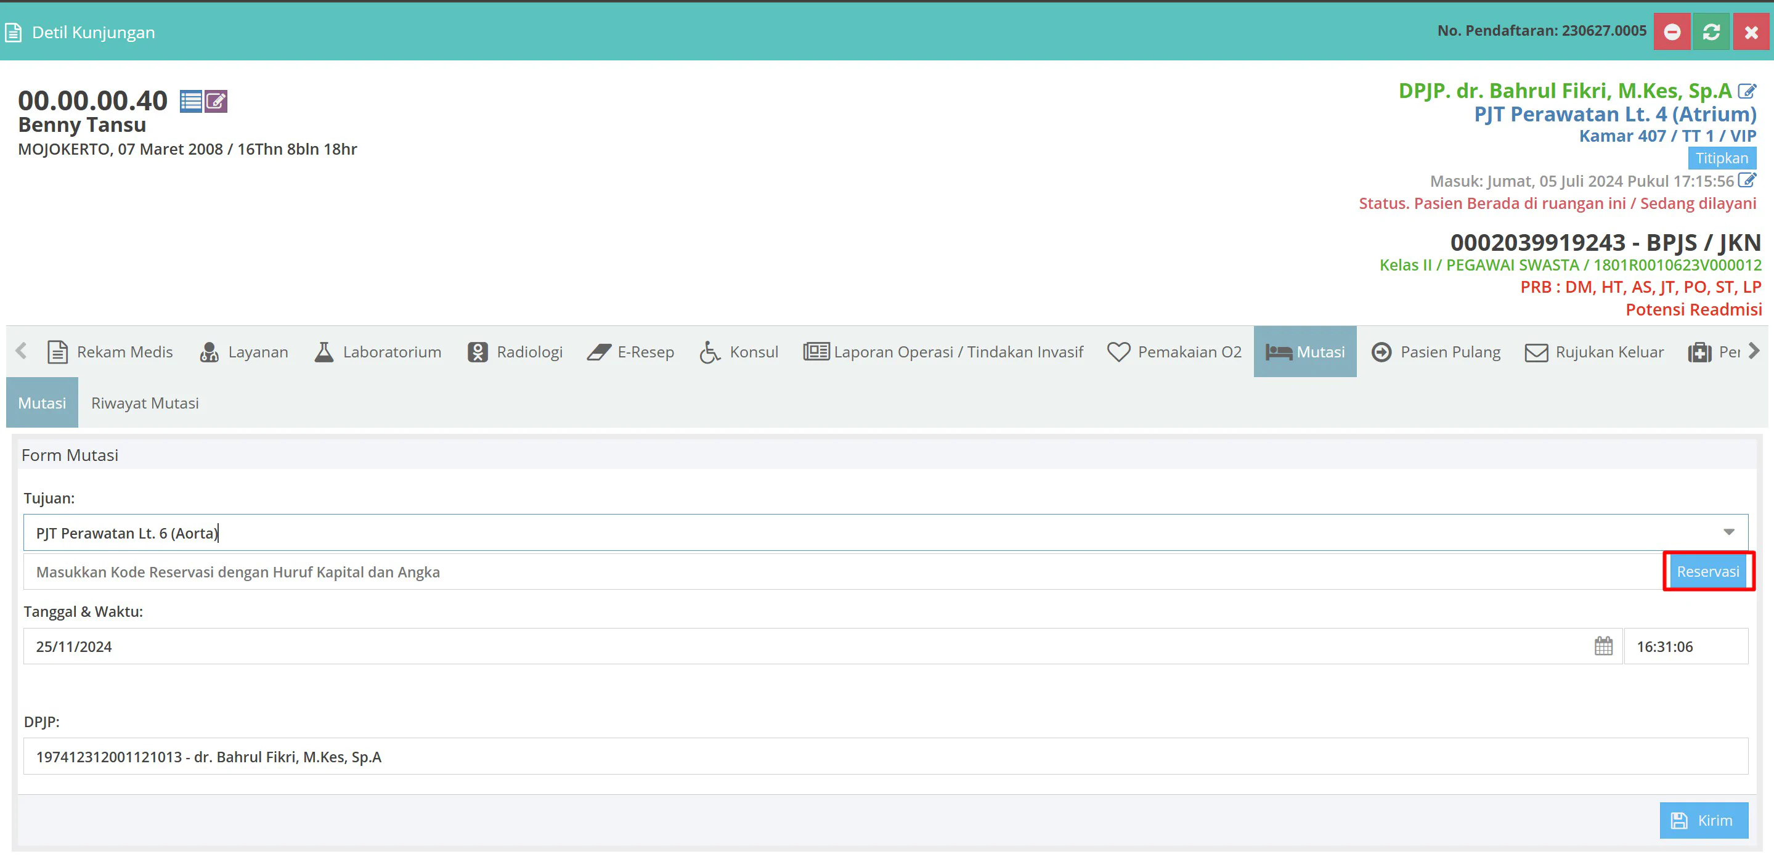
Task: Click the 0002039919243 - BPJS / JKN text
Action: point(1605,242)
